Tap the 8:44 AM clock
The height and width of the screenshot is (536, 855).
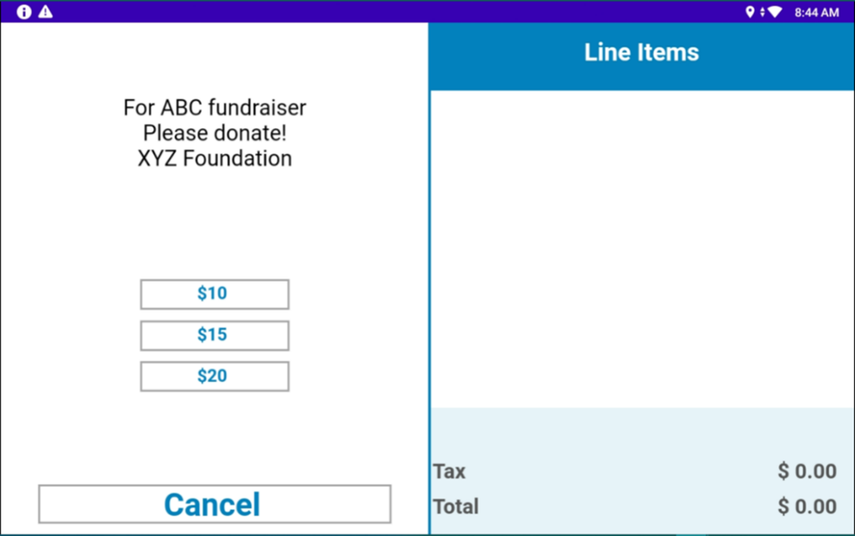click(x=816, y=12)
